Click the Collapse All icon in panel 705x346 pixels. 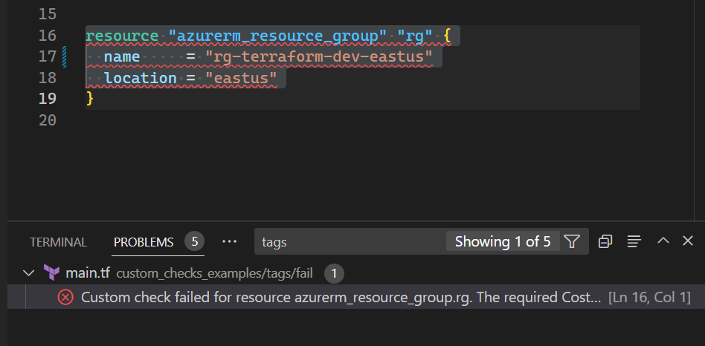tap(605, 241)
